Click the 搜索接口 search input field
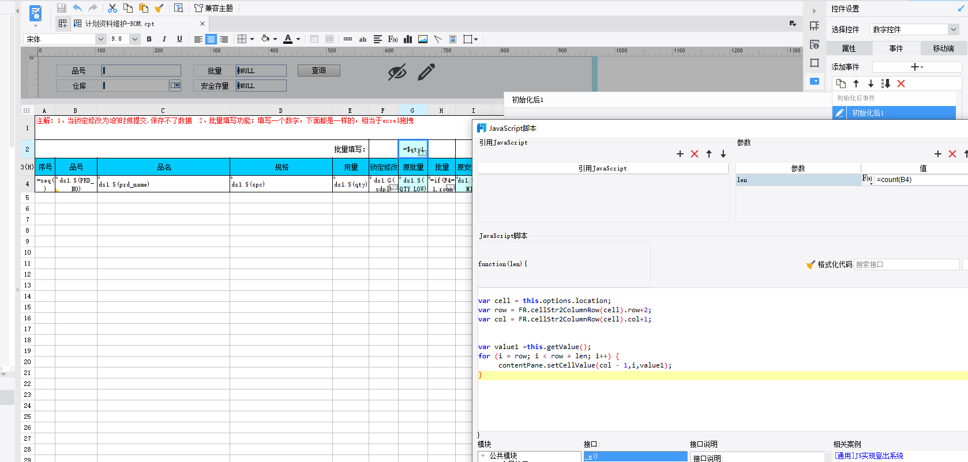 906,264
